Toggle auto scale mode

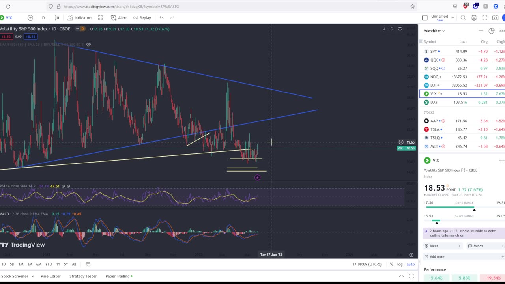tap(411, 264)
